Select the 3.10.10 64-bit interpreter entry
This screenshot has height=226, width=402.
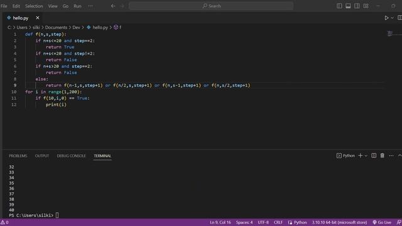coord(339,222)
